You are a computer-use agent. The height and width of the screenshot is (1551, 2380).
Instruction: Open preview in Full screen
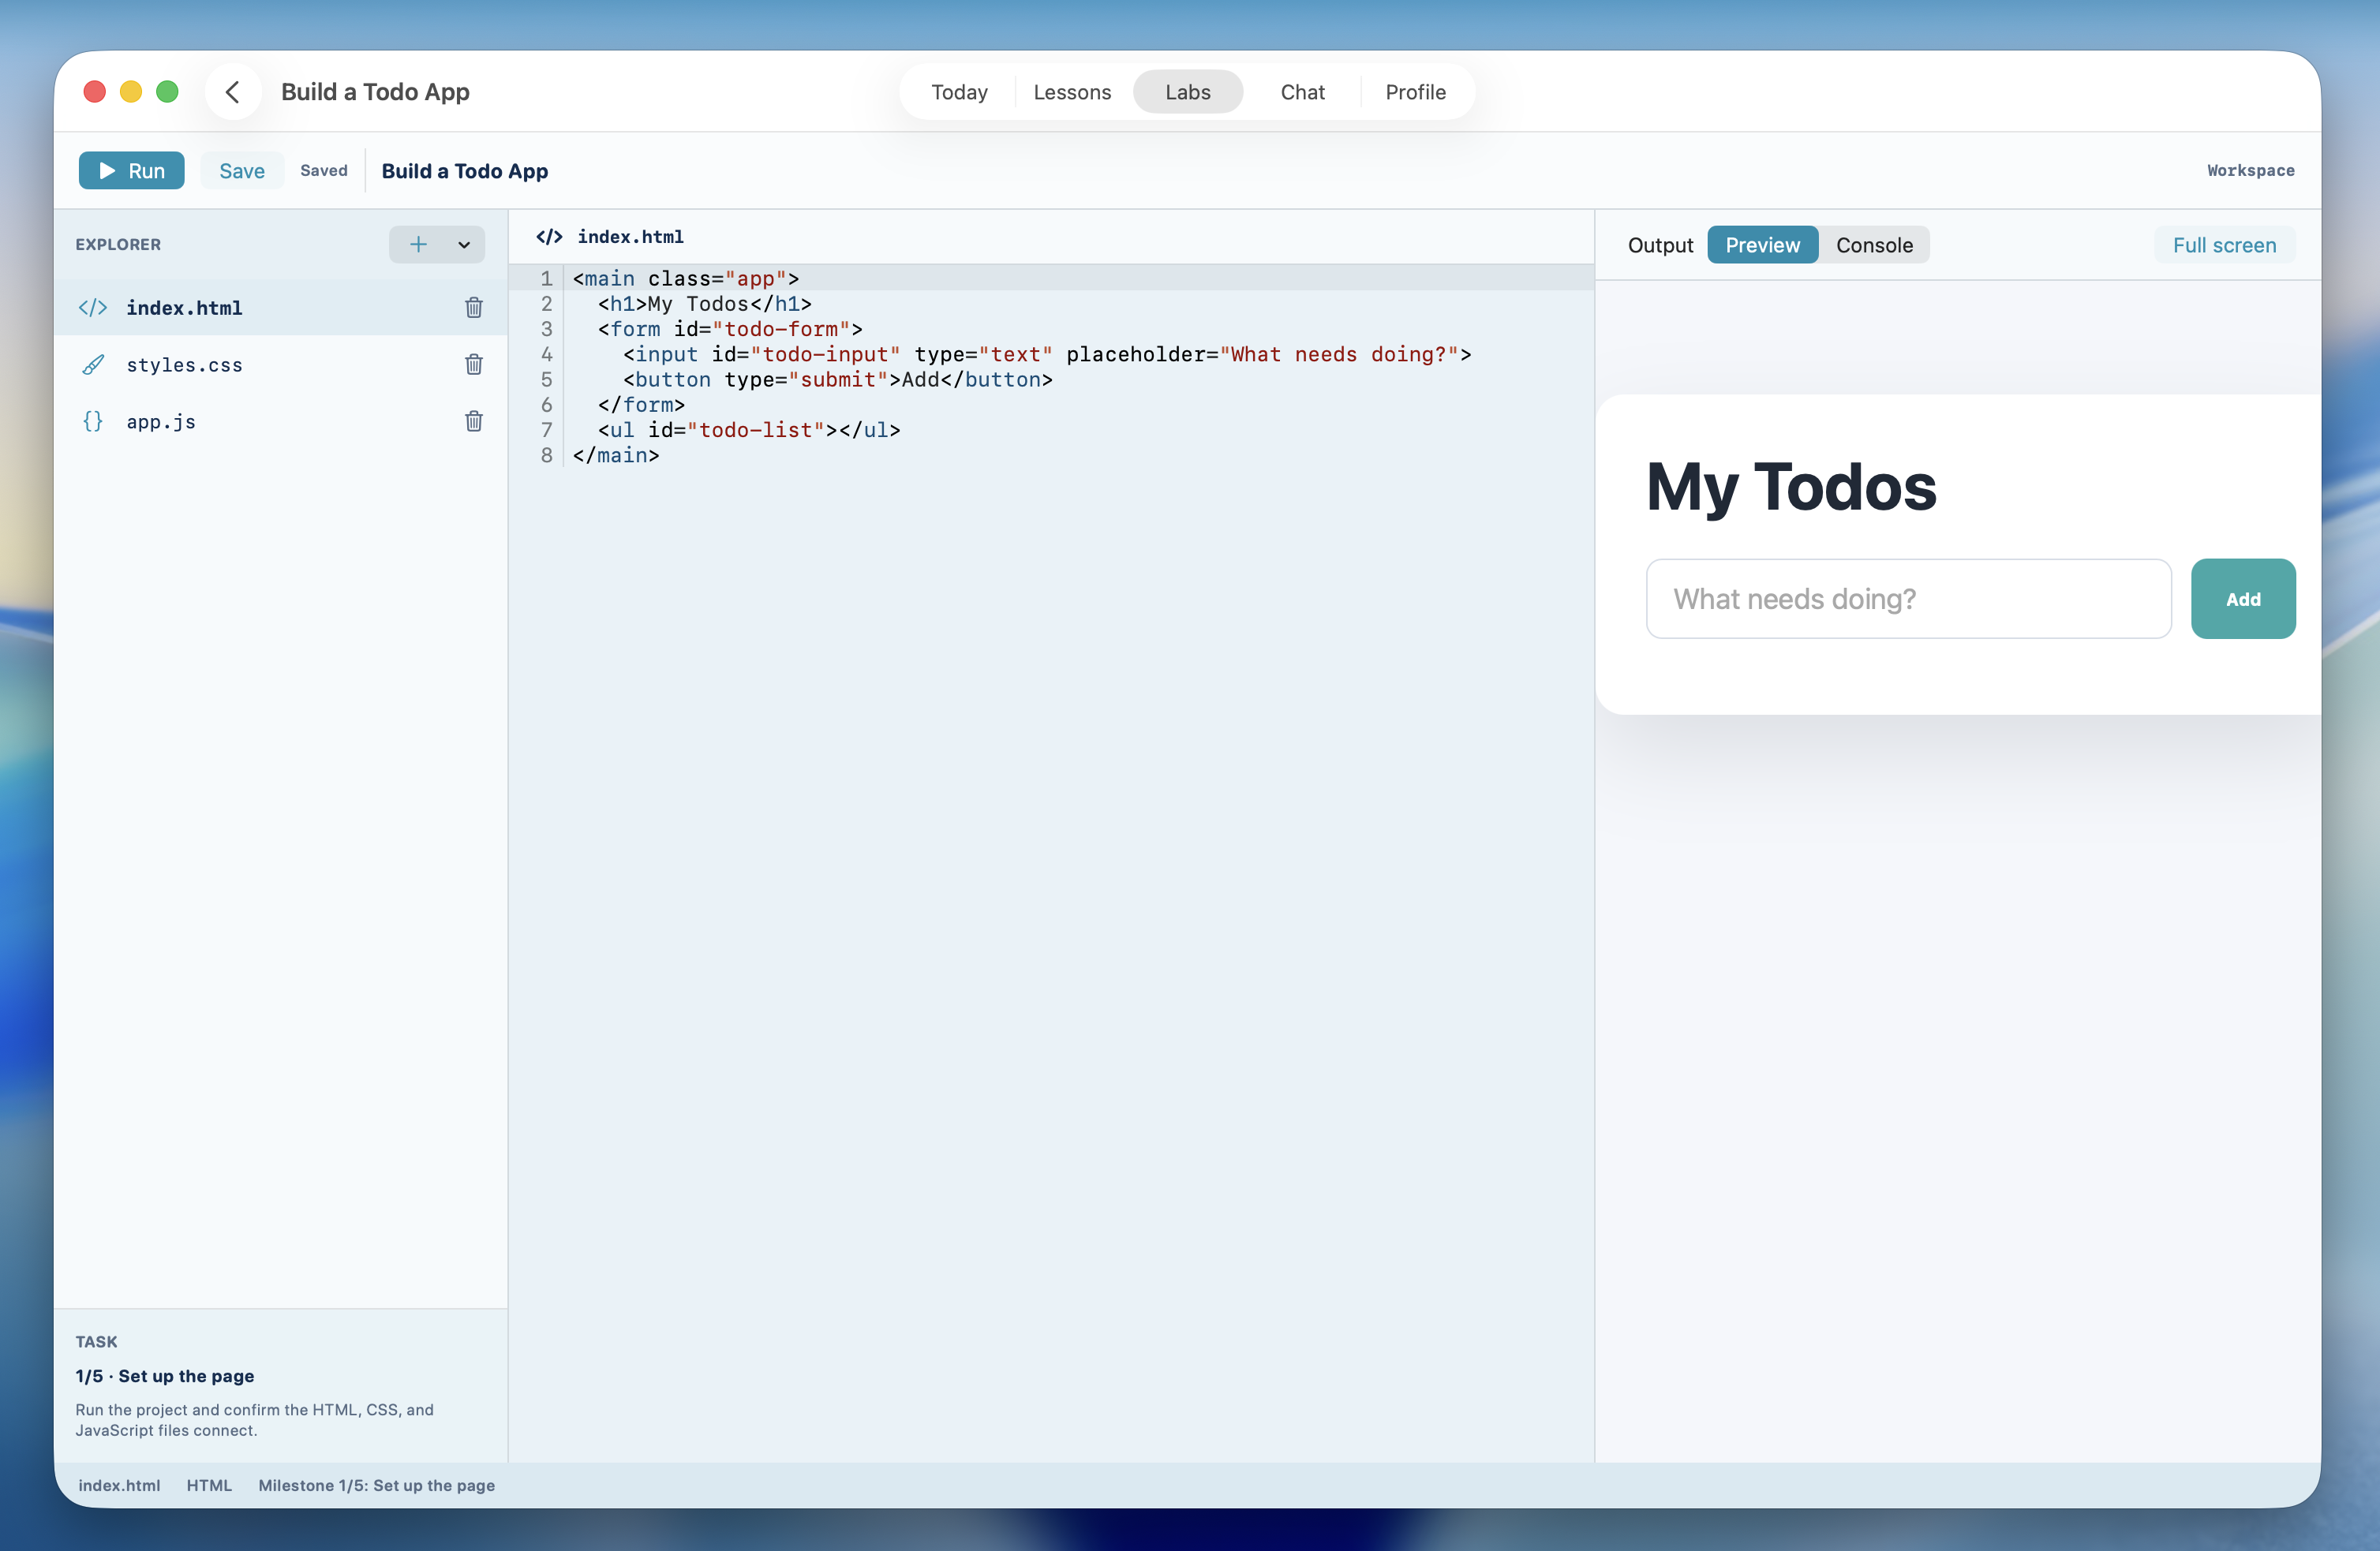click(2224, 245)
